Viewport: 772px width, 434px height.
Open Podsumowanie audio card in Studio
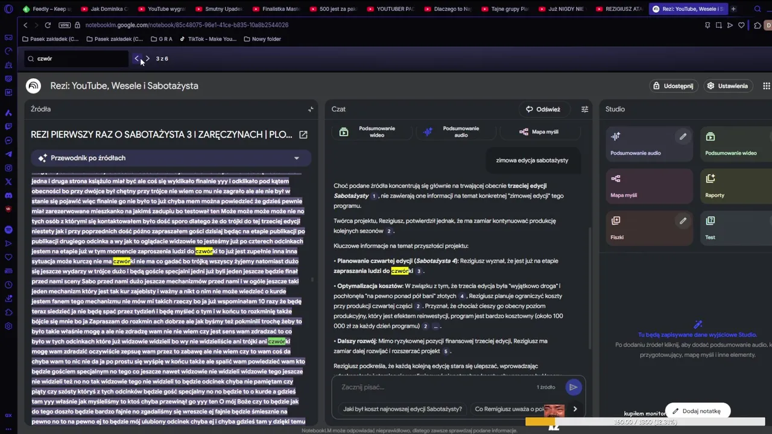(x=649, y=144)
